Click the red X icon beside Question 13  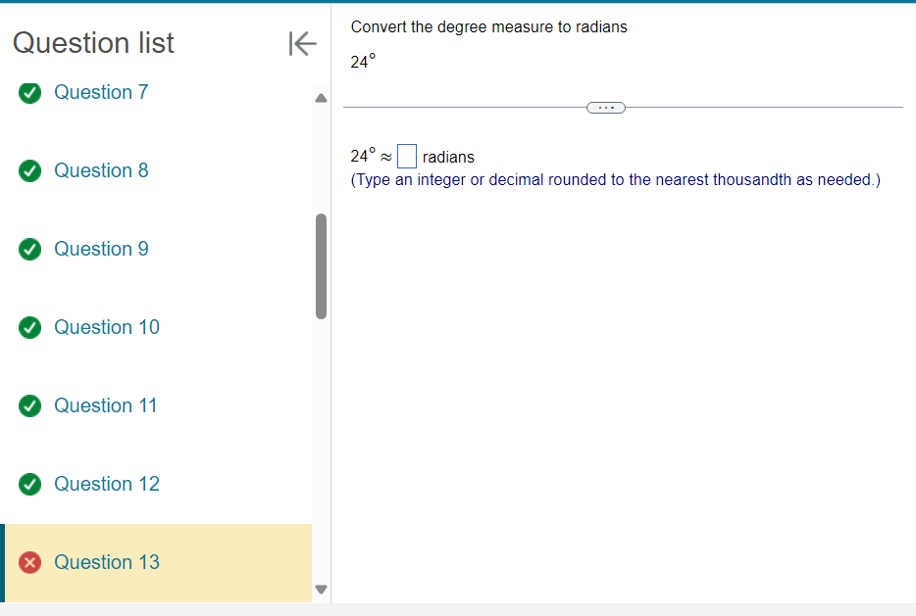point(30,563)
